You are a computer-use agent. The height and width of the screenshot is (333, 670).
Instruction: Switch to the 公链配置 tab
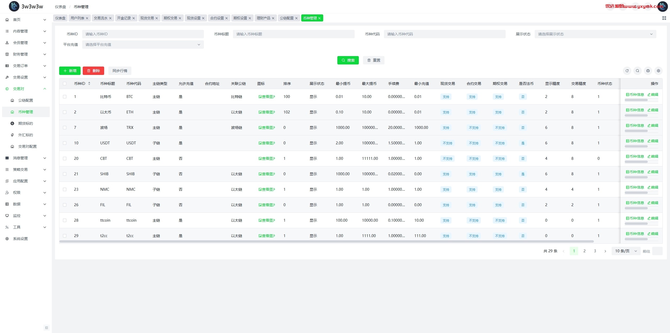[x=287, y=18]
